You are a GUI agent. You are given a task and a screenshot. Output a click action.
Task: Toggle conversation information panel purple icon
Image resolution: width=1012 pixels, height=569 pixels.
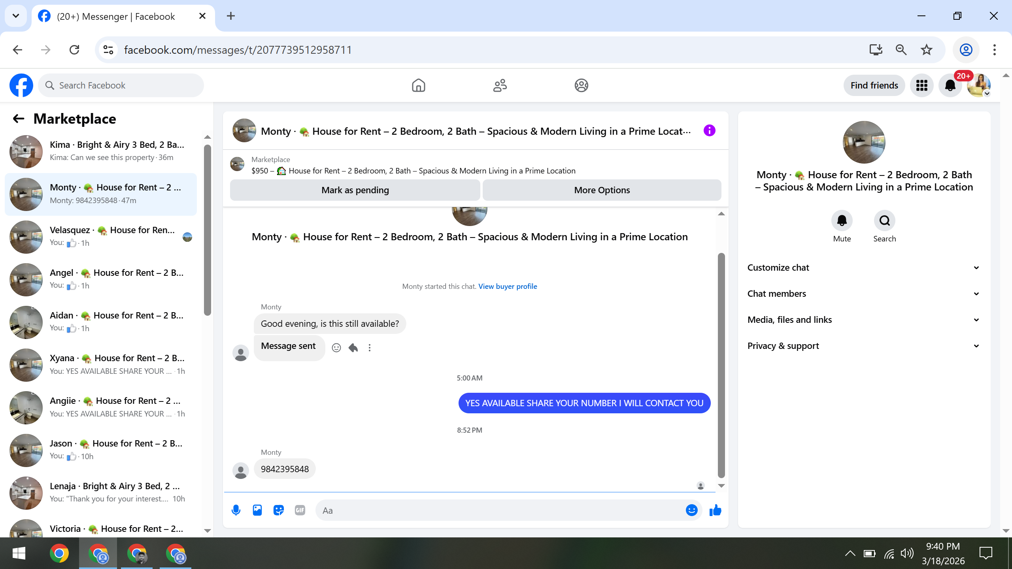point(710,130)
